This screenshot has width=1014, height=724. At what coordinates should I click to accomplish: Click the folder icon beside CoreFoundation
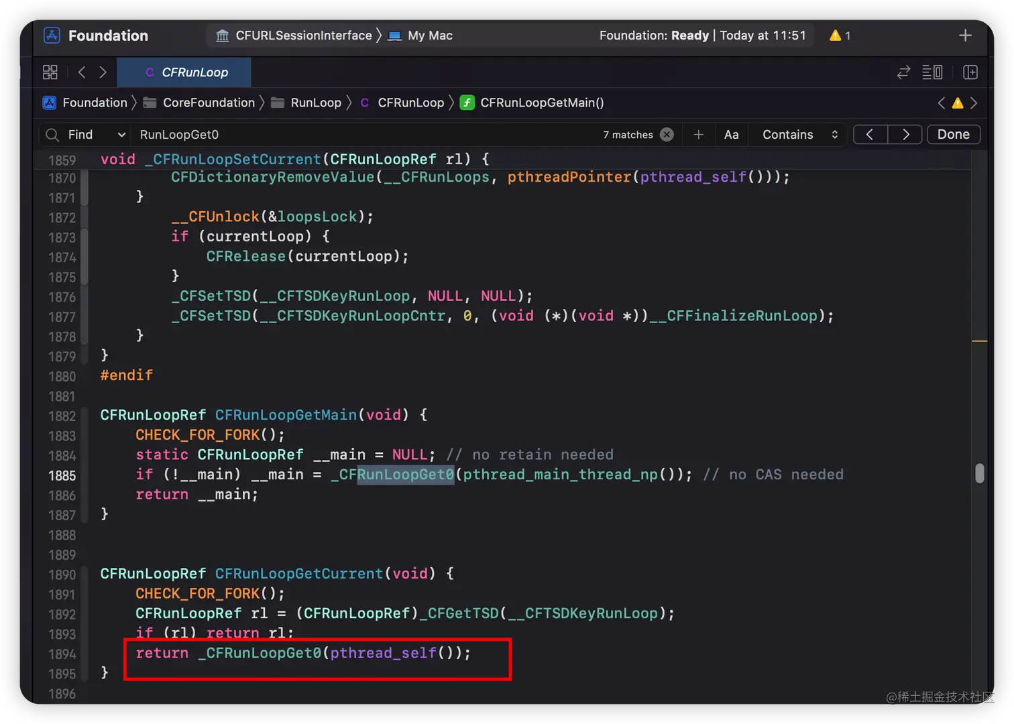click(150, 103)
